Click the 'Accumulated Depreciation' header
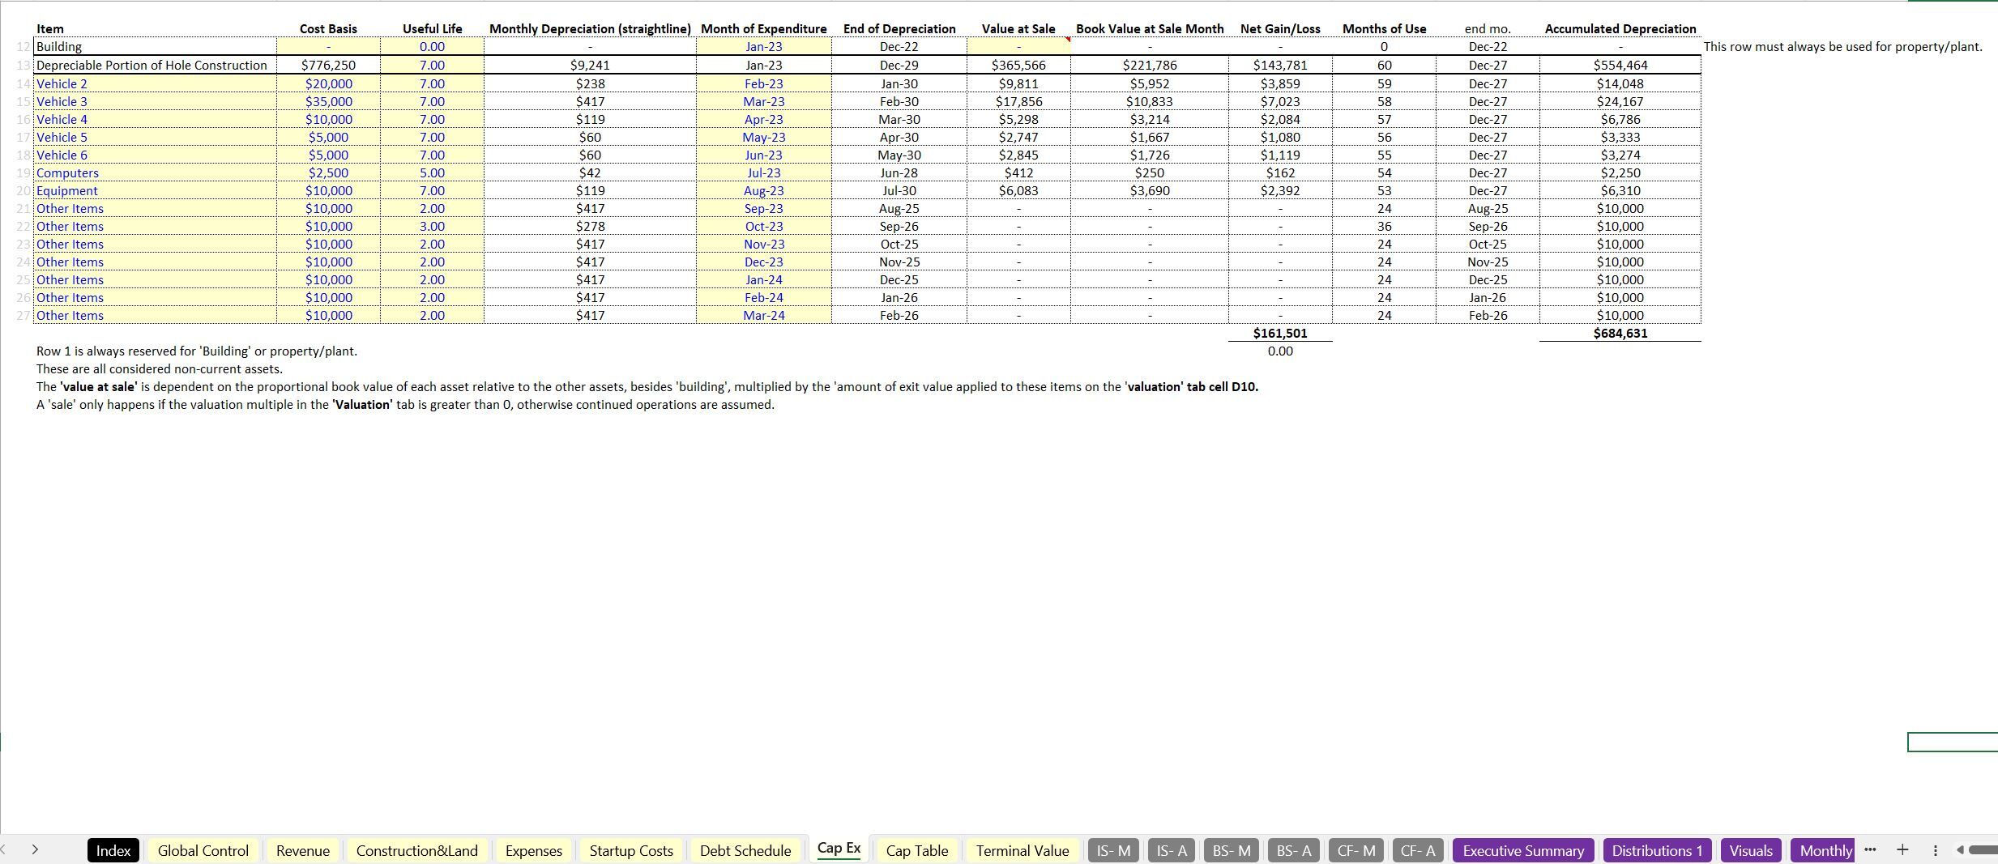The height and width of the screenshot is (864, 1998). pyautogui.click(x=1620, y=28)
